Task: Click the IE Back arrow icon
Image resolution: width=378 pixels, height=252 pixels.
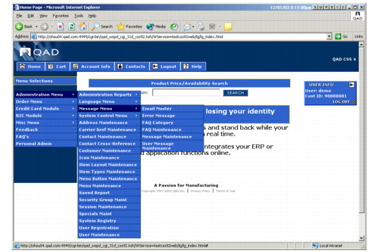Action: point(19,26)
